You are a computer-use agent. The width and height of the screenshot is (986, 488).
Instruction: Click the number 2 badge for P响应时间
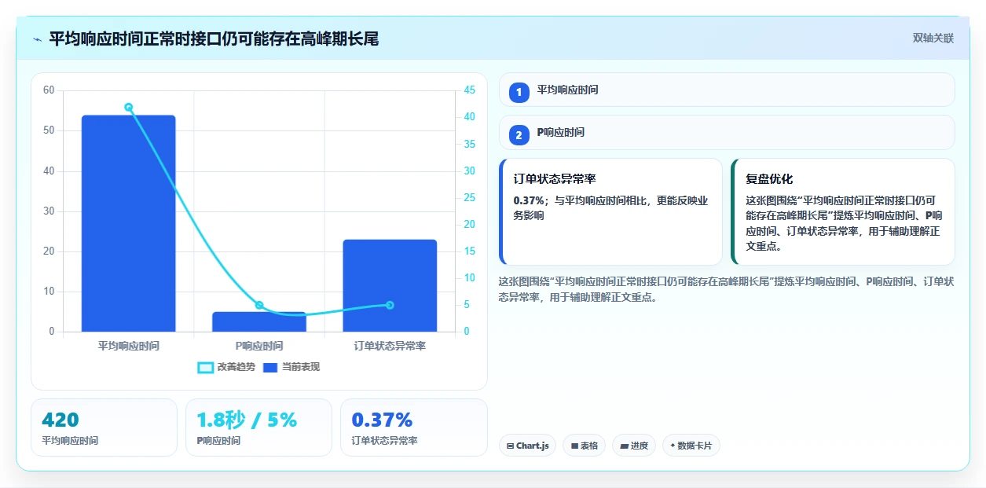[x=519, y=134]
